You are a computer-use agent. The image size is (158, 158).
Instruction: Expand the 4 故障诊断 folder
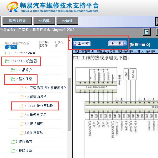pyautogui.click(x=24, y=150)
